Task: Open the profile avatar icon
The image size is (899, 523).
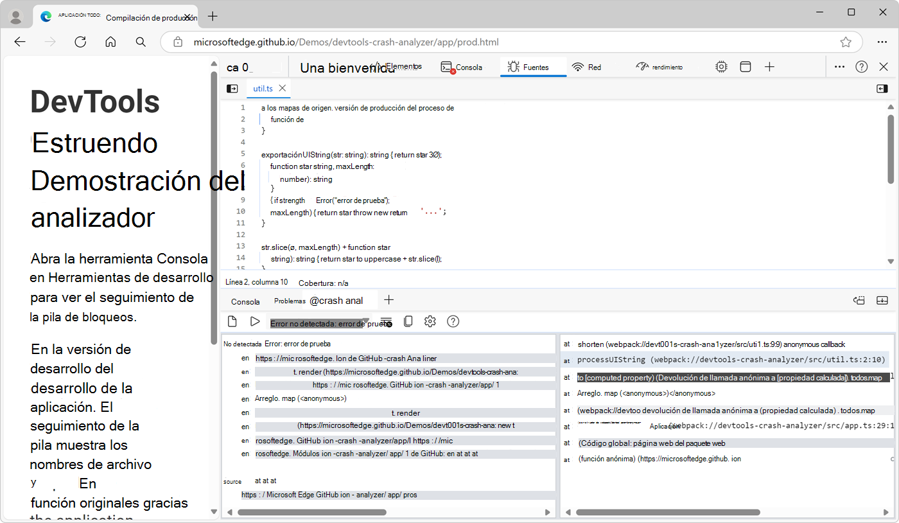Action: 17,17
